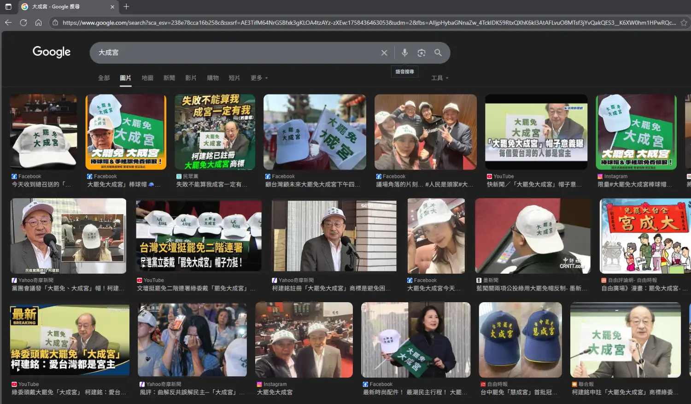Open 自由時報 台中罷免 慧成宮 caps image
Screen dimensions: 691x404
[521, 340]
